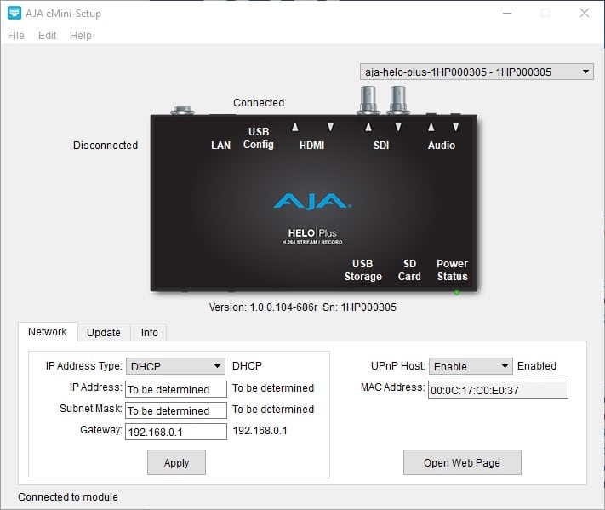Click the HDMI port arrows on the device
Image resolution: width=605 pixels, height=510 pixels.
click(312, 128)
